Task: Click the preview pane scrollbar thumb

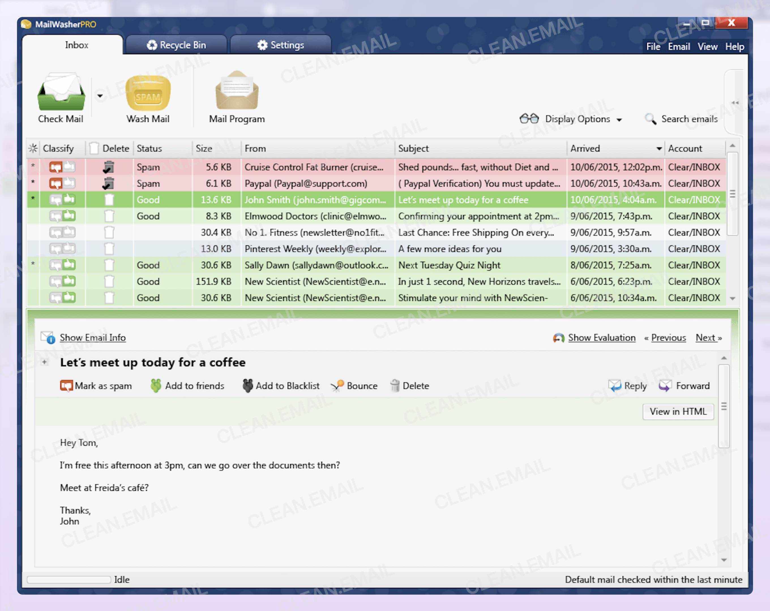Action: tap(724, 406)
